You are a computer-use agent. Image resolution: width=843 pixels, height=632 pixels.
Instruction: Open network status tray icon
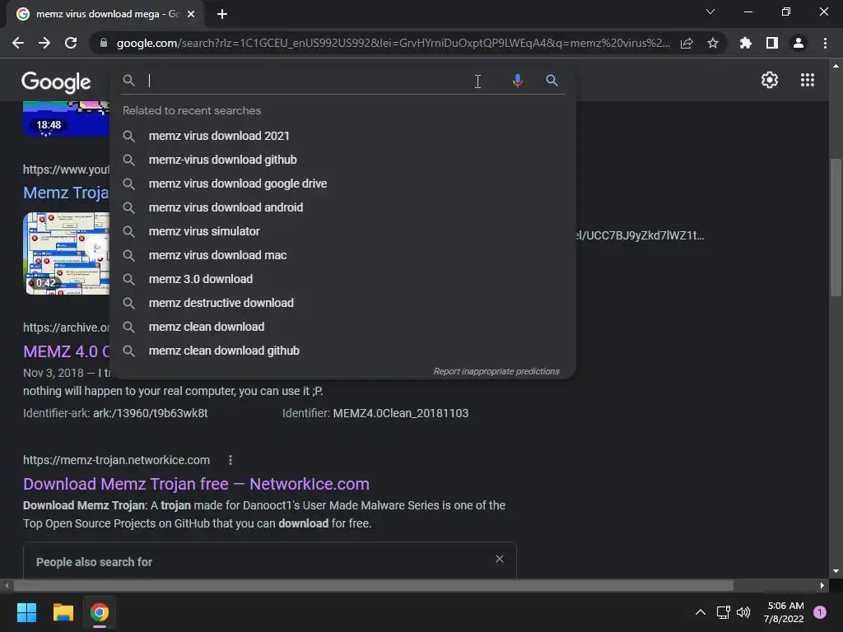point(723,612)
